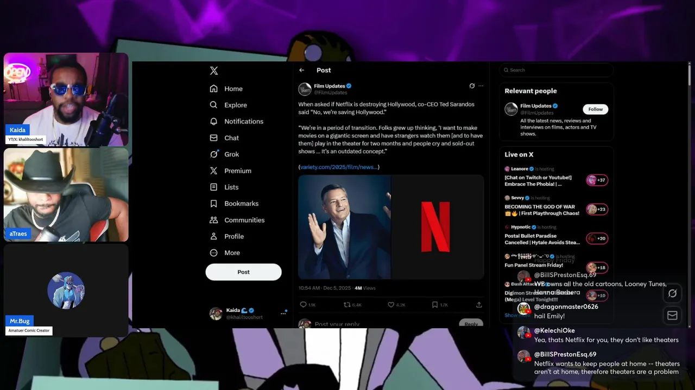The width and height of the screenshot is (695, 390).
Task: Open Grok in the X sidebar
Action: (x=225, y=154)
